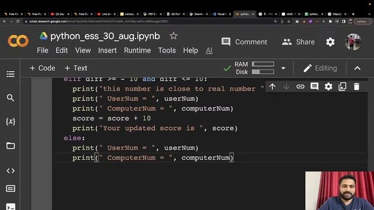
Task: Click the AI link in menu bar
Action: tap(209, 51)
